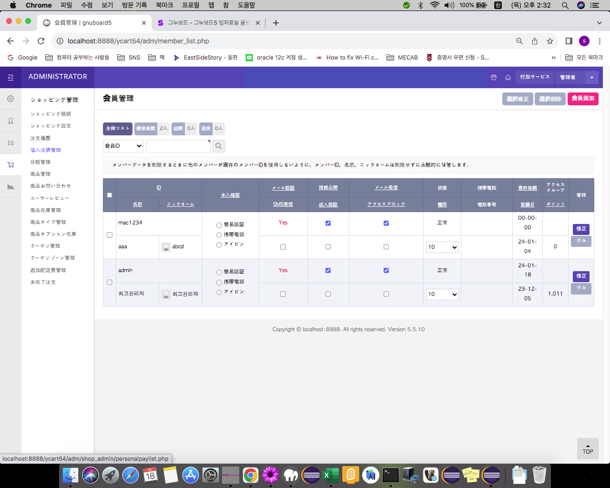Click 修正 button for admin row
The height and width of the screenshot is (488, 610).
pyautogui.click(x=581, y=276)
